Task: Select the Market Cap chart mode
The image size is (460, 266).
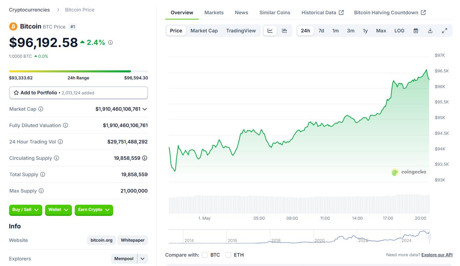Action: pyautogui.click(x=204, y=31)
